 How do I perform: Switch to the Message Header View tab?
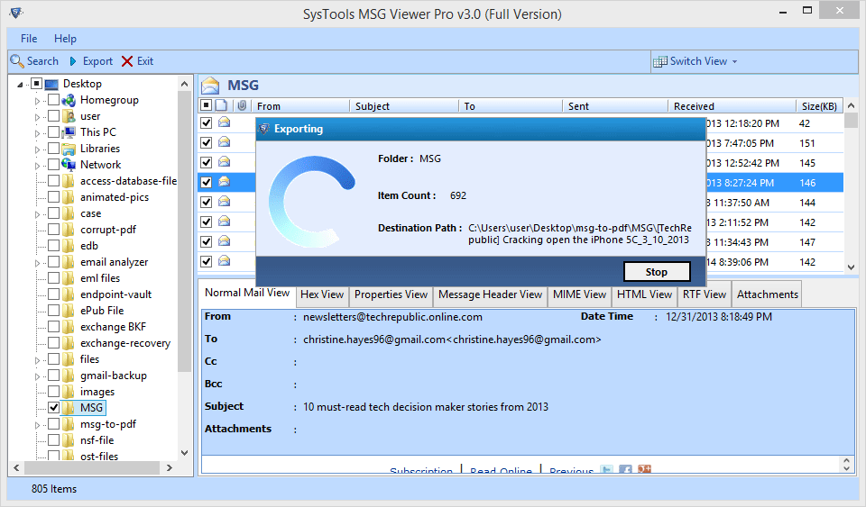(x=491, y=294)
